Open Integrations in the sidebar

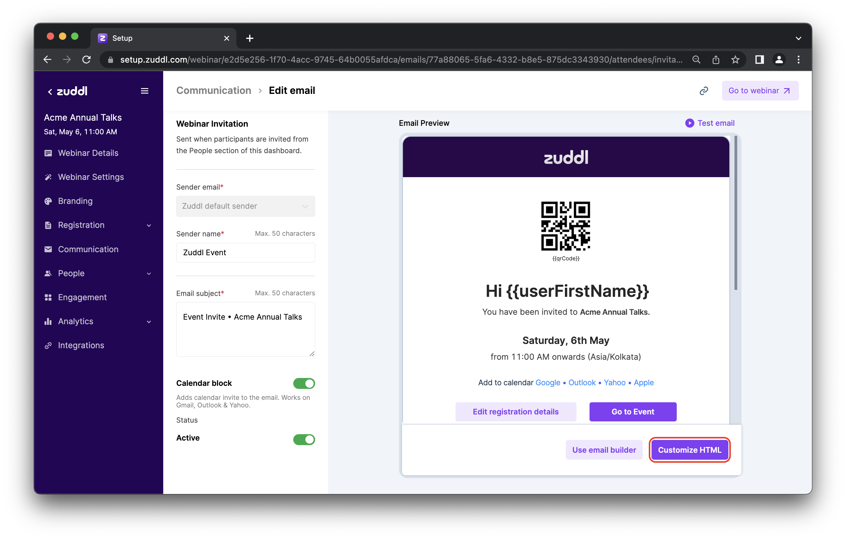tap(81, 345)
